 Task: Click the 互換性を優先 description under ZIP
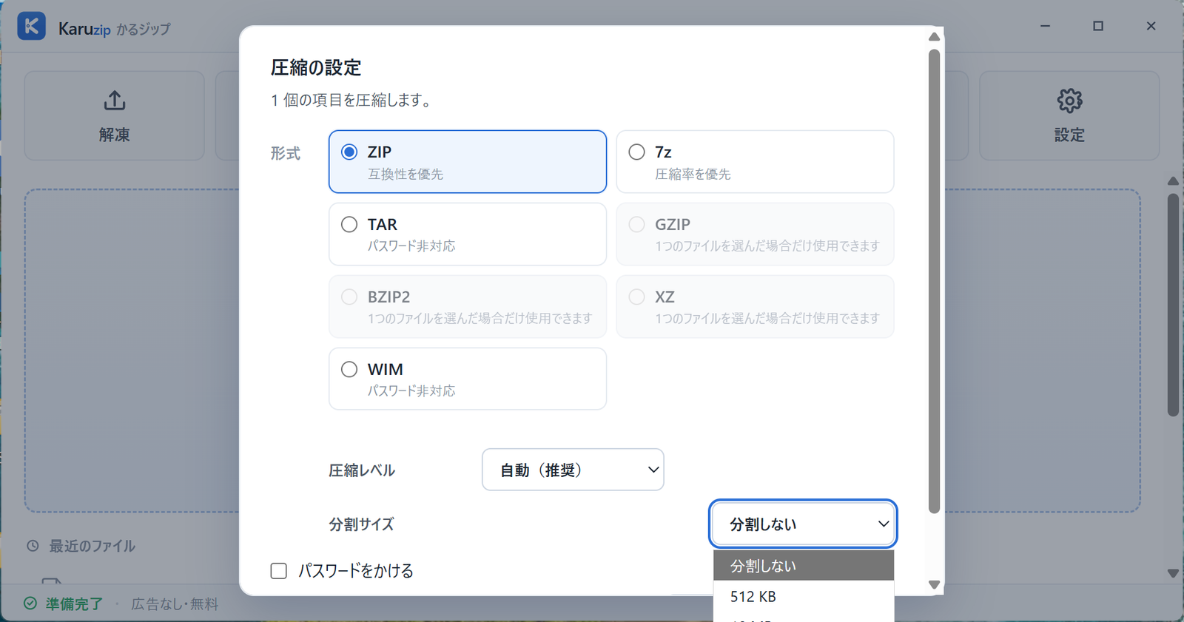pos(406,174)
